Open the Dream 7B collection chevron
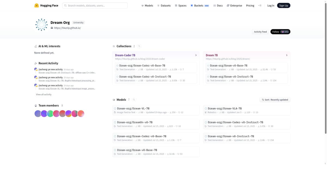 click(x=287, y=55)
